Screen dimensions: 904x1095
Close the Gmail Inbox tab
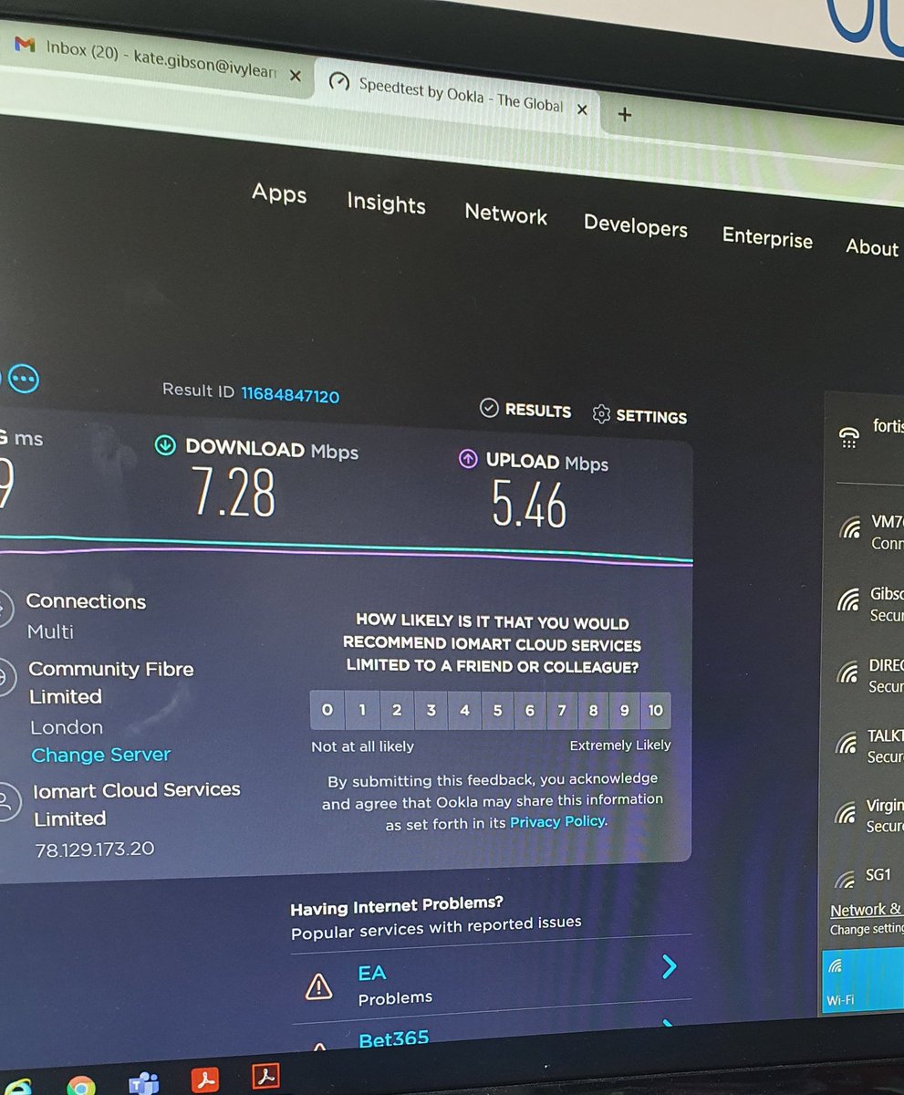coord(295,76)
